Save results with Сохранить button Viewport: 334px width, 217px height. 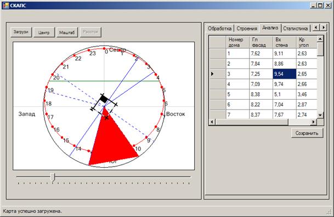point(307,133)
